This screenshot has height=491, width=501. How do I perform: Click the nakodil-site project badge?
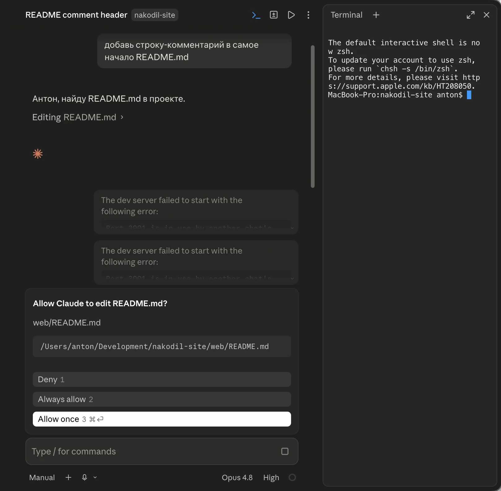pos(155,15)
